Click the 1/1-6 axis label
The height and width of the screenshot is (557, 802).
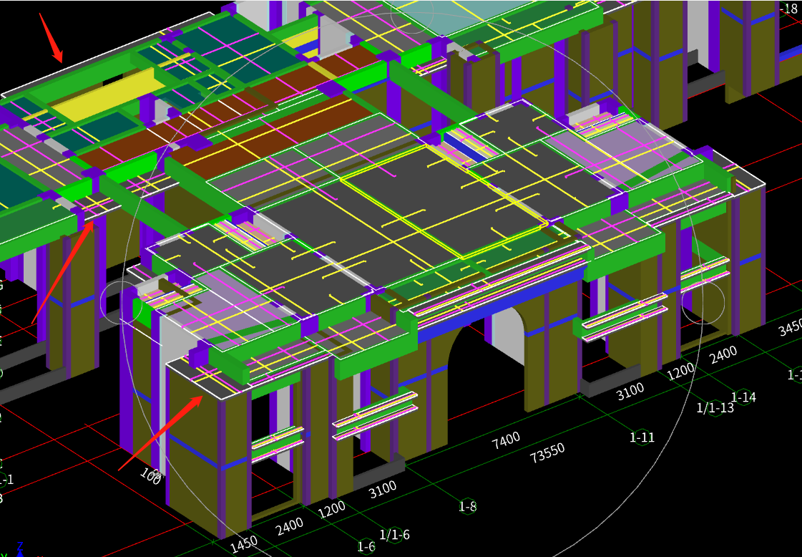point(394,536)
